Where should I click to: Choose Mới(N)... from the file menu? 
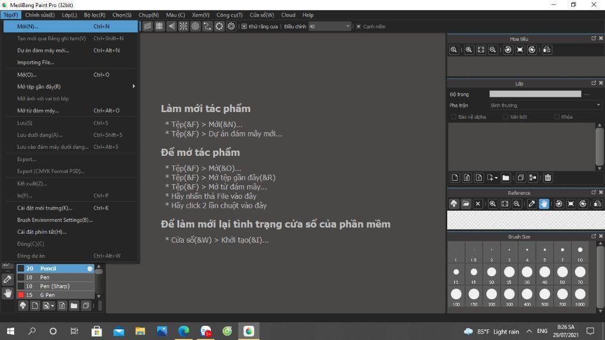click(x=71, y=26)
